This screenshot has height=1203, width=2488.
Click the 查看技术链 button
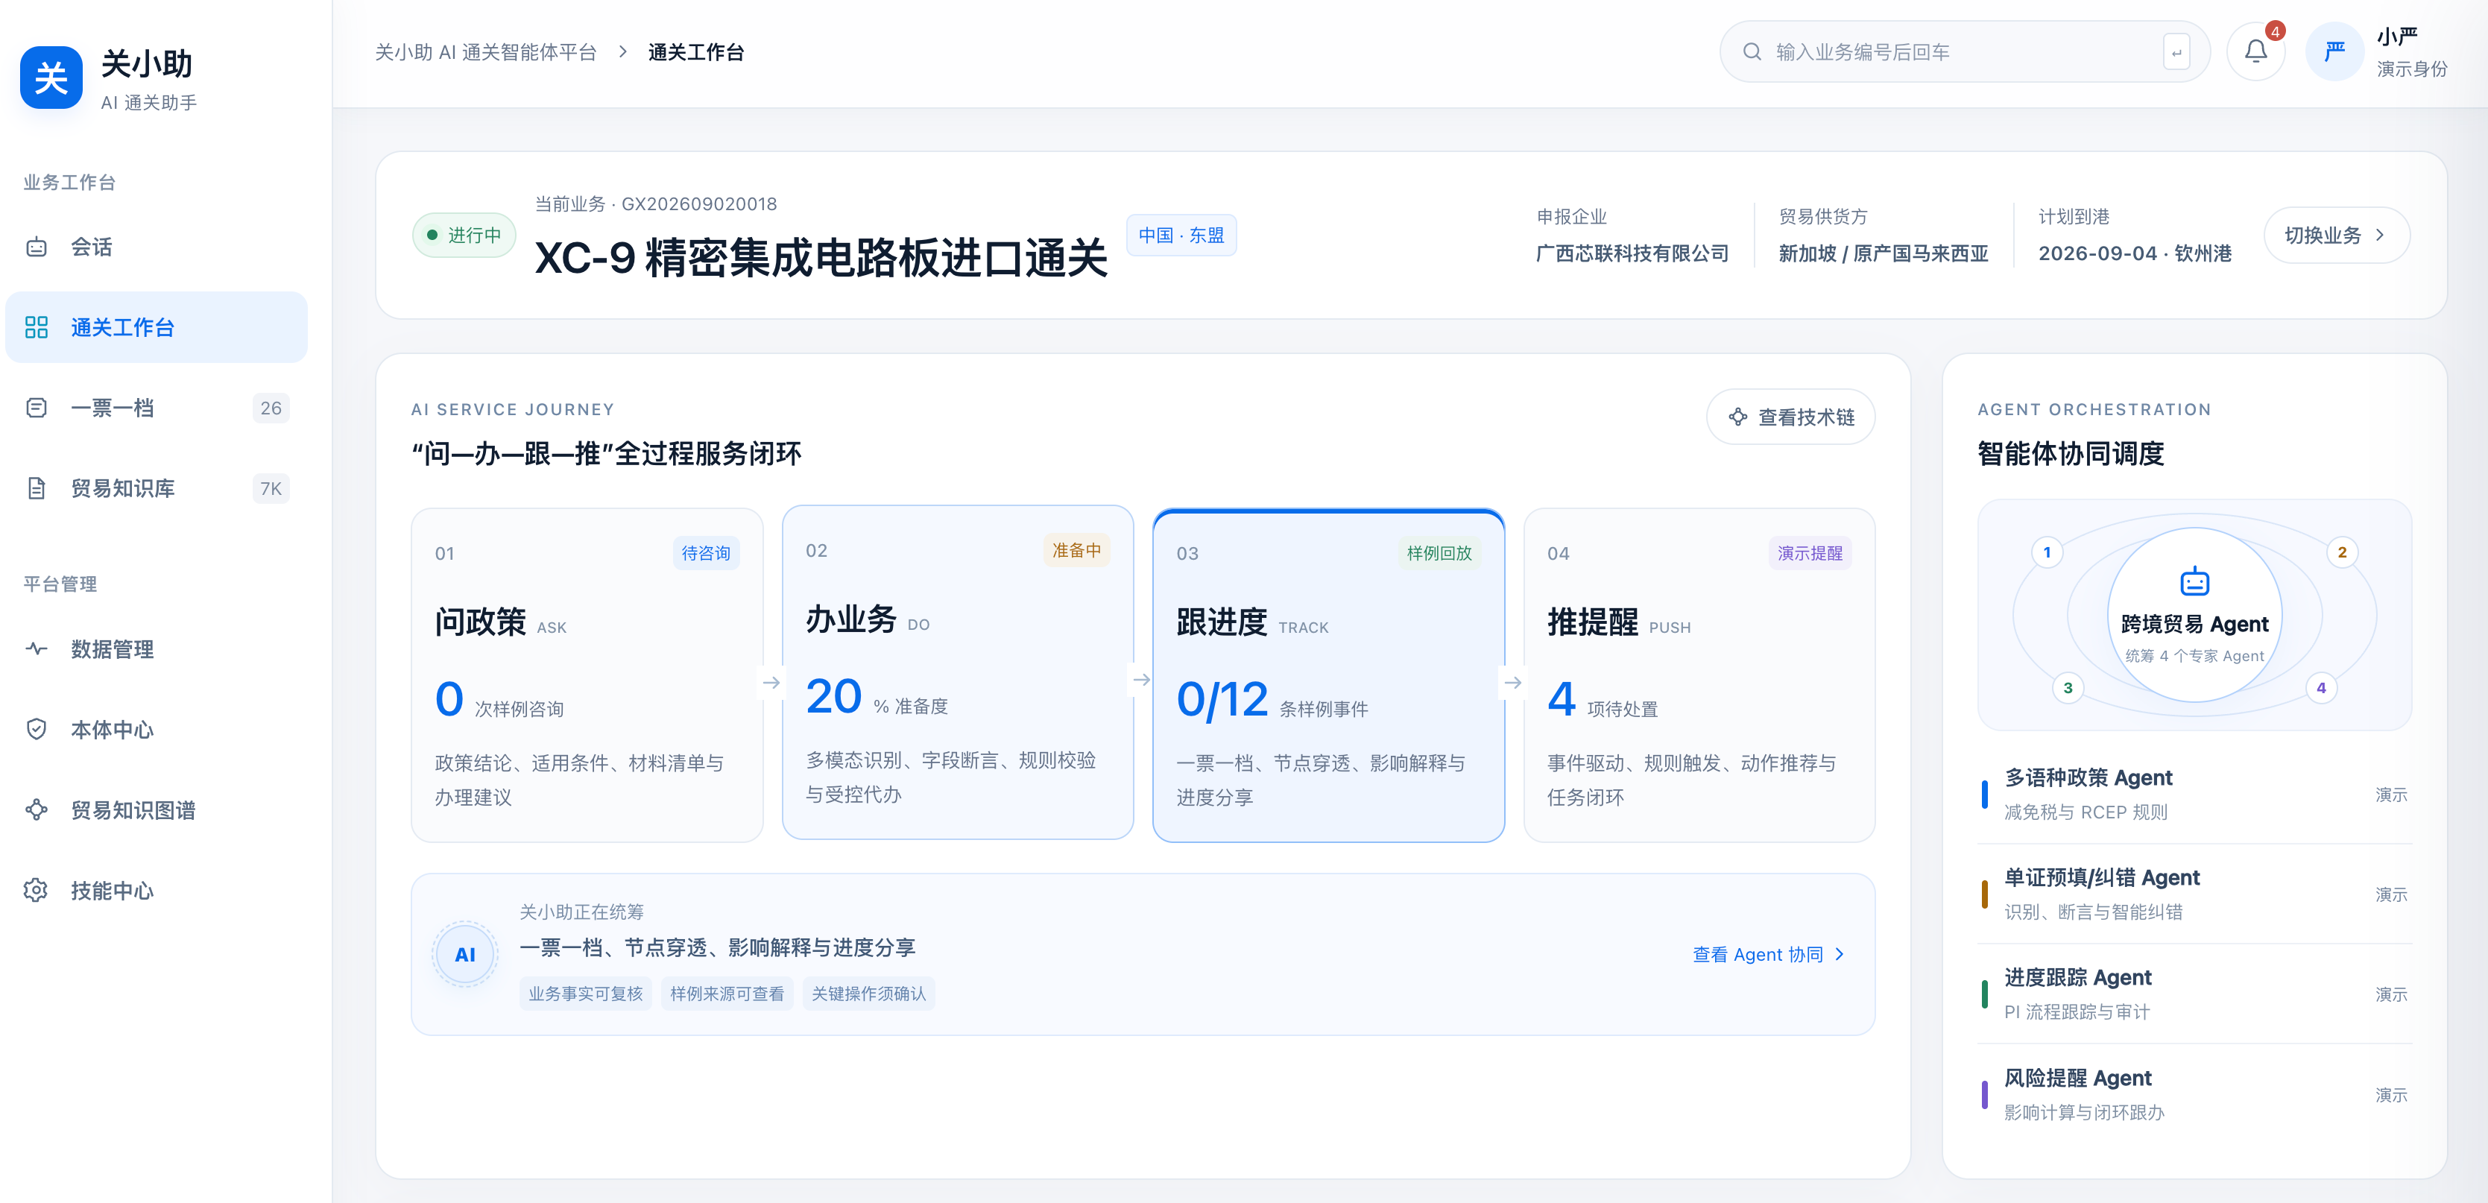pyautogui.click(x=1790, y=417)
